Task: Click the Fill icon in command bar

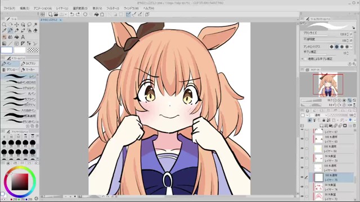Action: coord(96,14)
